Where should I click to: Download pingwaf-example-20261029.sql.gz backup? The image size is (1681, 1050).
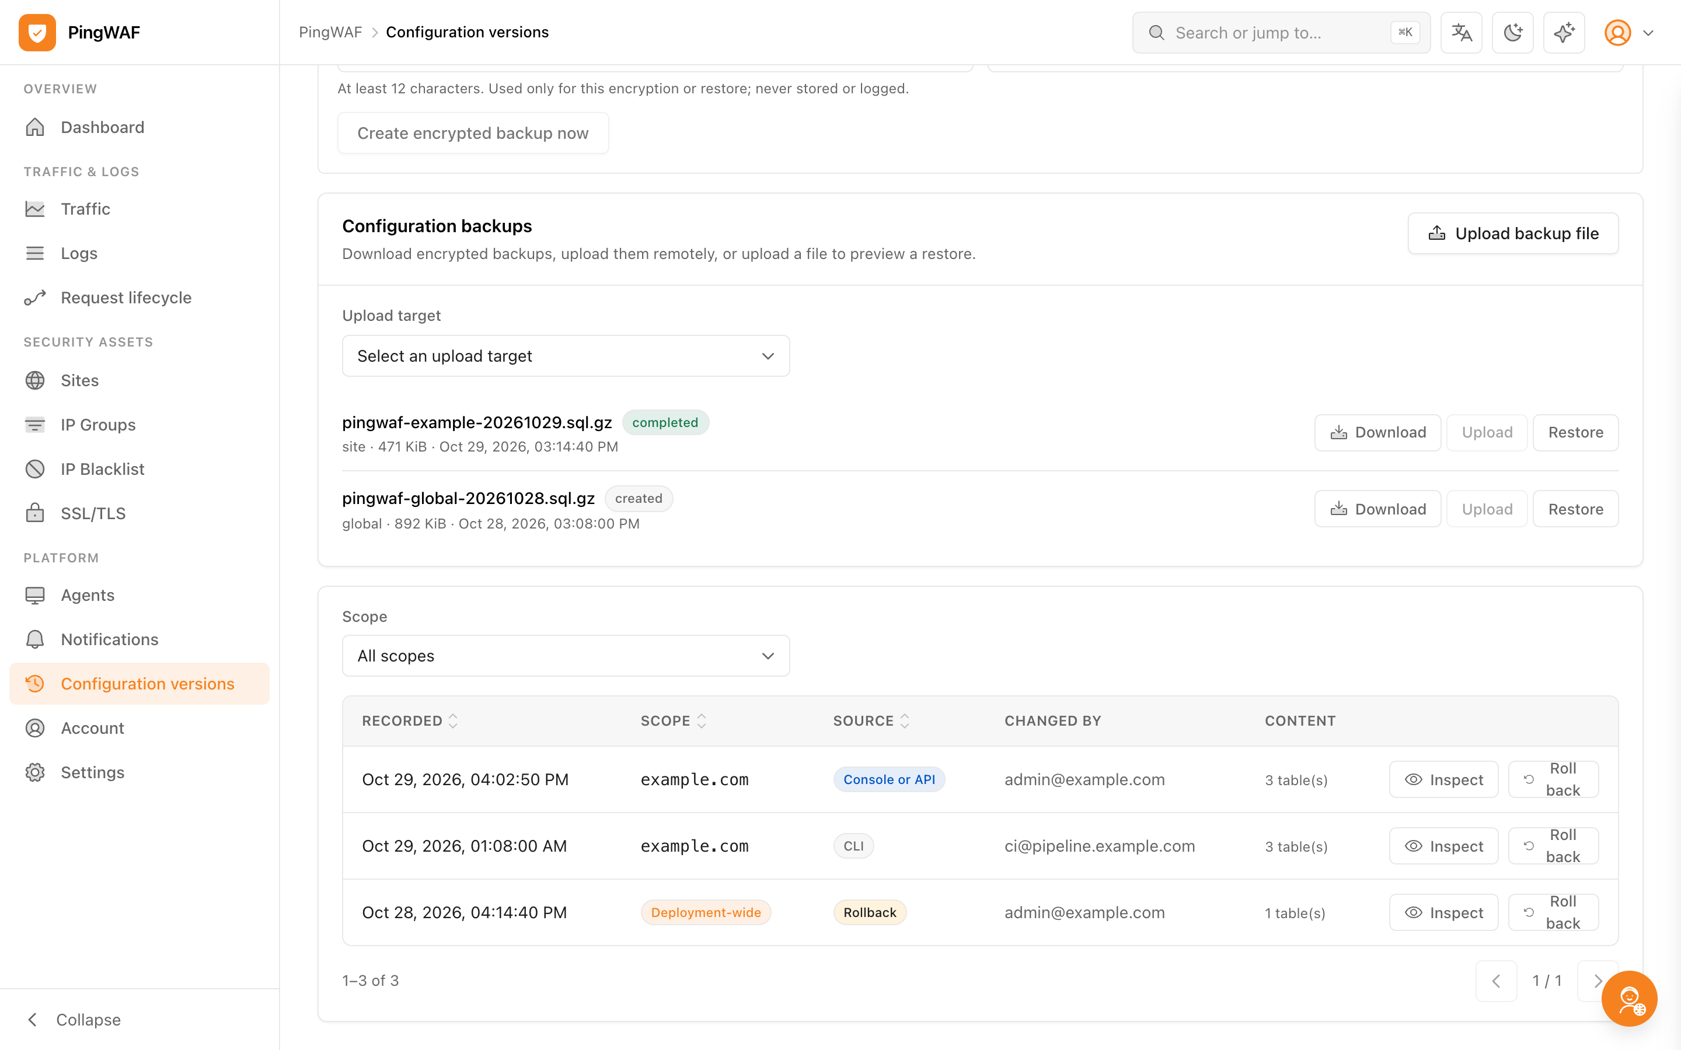pos(1377,433)
